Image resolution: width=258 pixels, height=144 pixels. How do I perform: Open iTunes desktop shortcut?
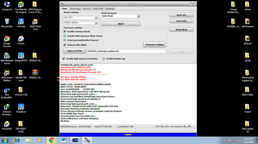pos(21,40)
